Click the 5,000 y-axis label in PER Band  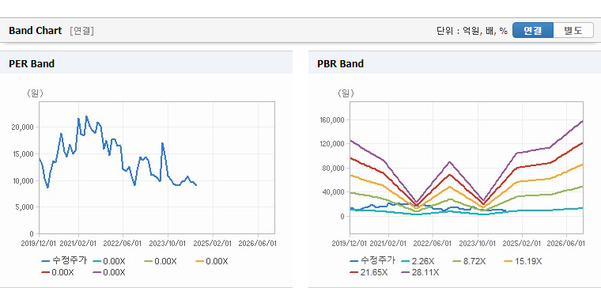coord(25,207)
